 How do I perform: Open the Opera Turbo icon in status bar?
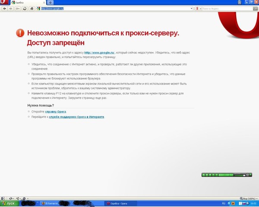pos(24,198)
